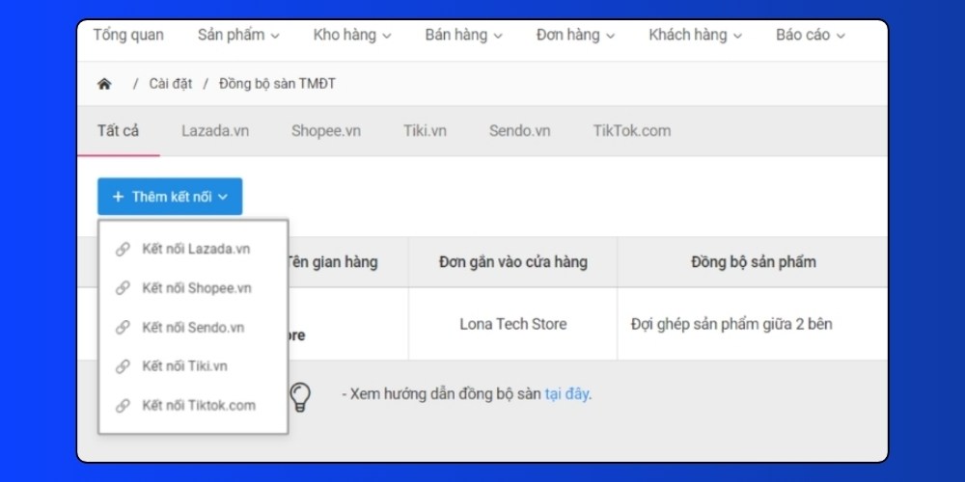This screenshot has width=965, height=482.
Task: Expand the Kho hàng menu
Action: tap(352, 36)
